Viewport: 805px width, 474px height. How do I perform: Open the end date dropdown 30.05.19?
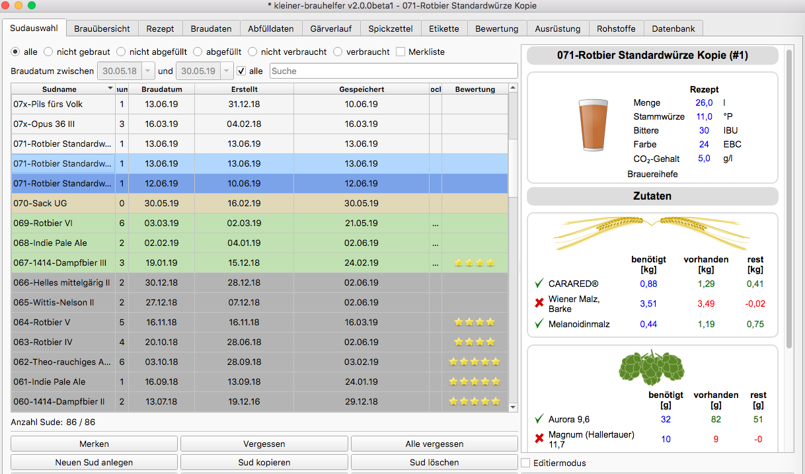(227, 71)
